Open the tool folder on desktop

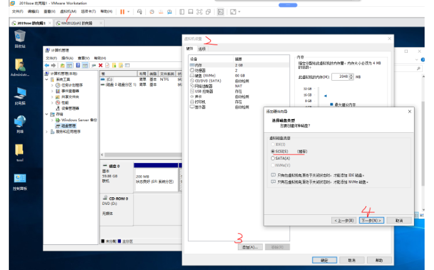(20, 153)
